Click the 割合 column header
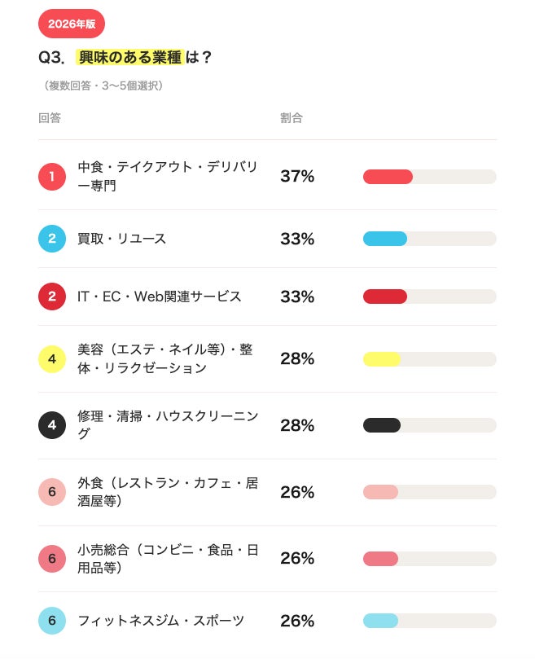This screenshot has height=659, width=535. point(292,118)
